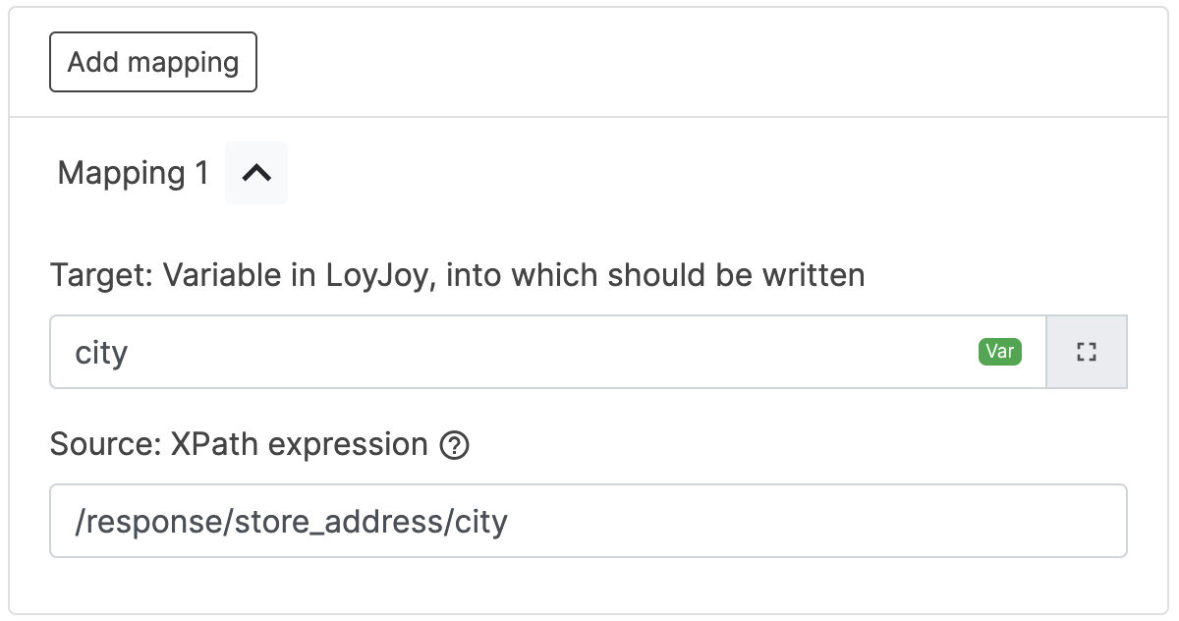Create a new mapping with Add mapping
Screen dimensions: 1179x621
point(153,62)
